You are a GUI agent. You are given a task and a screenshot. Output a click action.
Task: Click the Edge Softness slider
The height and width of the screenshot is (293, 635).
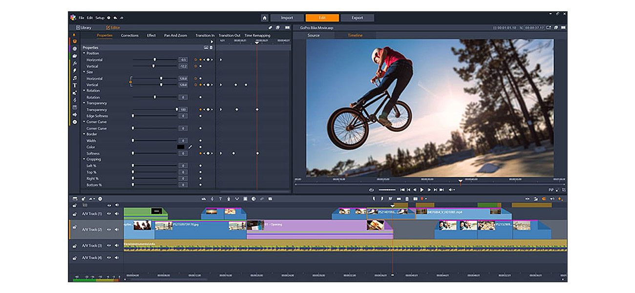coord(154,116)
